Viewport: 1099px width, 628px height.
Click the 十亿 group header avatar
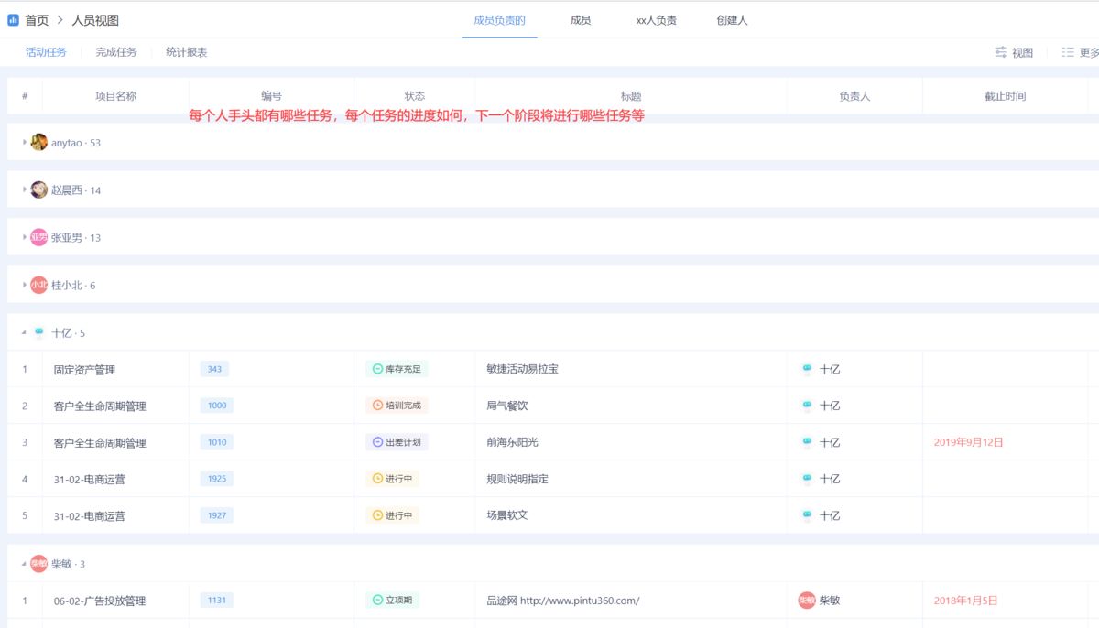38,333
